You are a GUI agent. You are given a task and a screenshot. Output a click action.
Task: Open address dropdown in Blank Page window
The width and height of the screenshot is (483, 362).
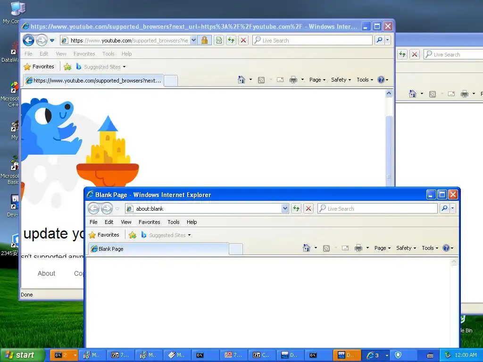pyautogui.click(x=285, y=208)
